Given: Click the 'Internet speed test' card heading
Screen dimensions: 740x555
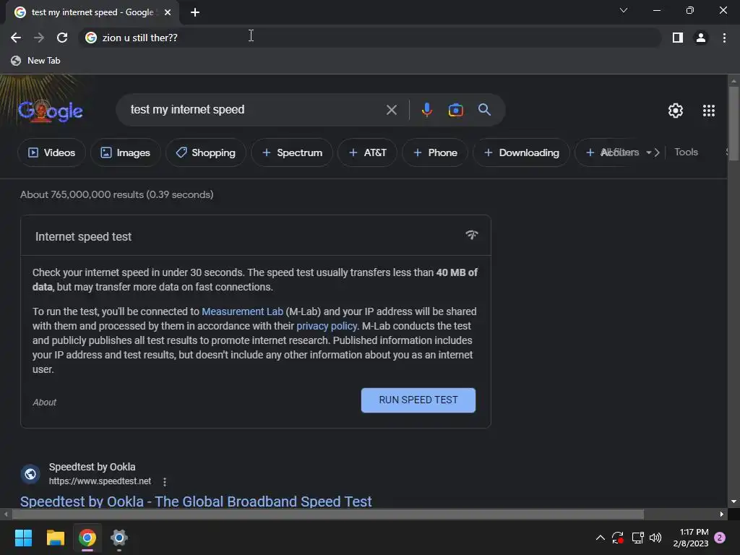Looking at the screenshot, I should point(84,236).
